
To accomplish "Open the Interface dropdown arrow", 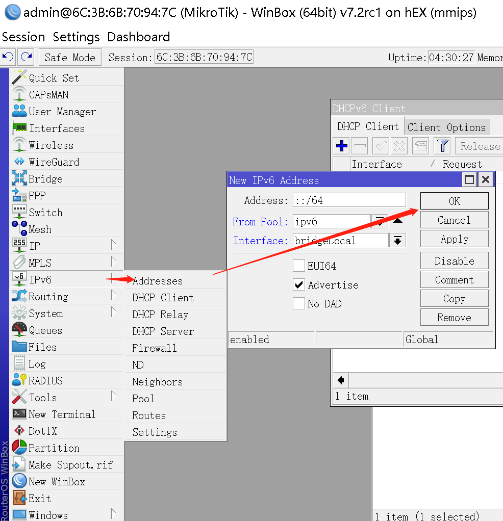I will [397, 241].
